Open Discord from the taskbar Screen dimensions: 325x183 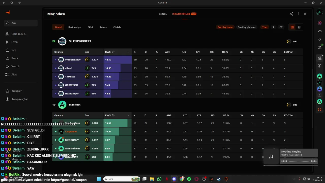click(174, 179)
